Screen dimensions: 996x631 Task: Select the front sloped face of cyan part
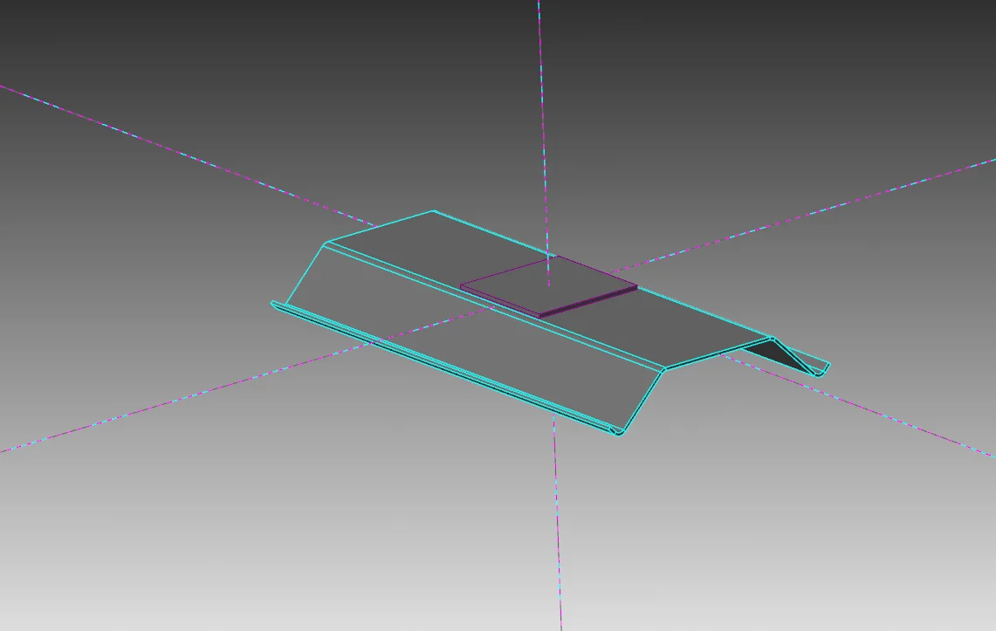click(x=473, y=338)
